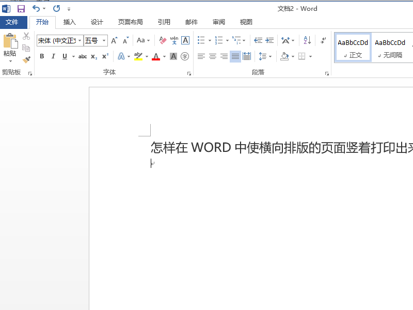
Task: Apply italic formatting
Action: (x=53, y=56)
